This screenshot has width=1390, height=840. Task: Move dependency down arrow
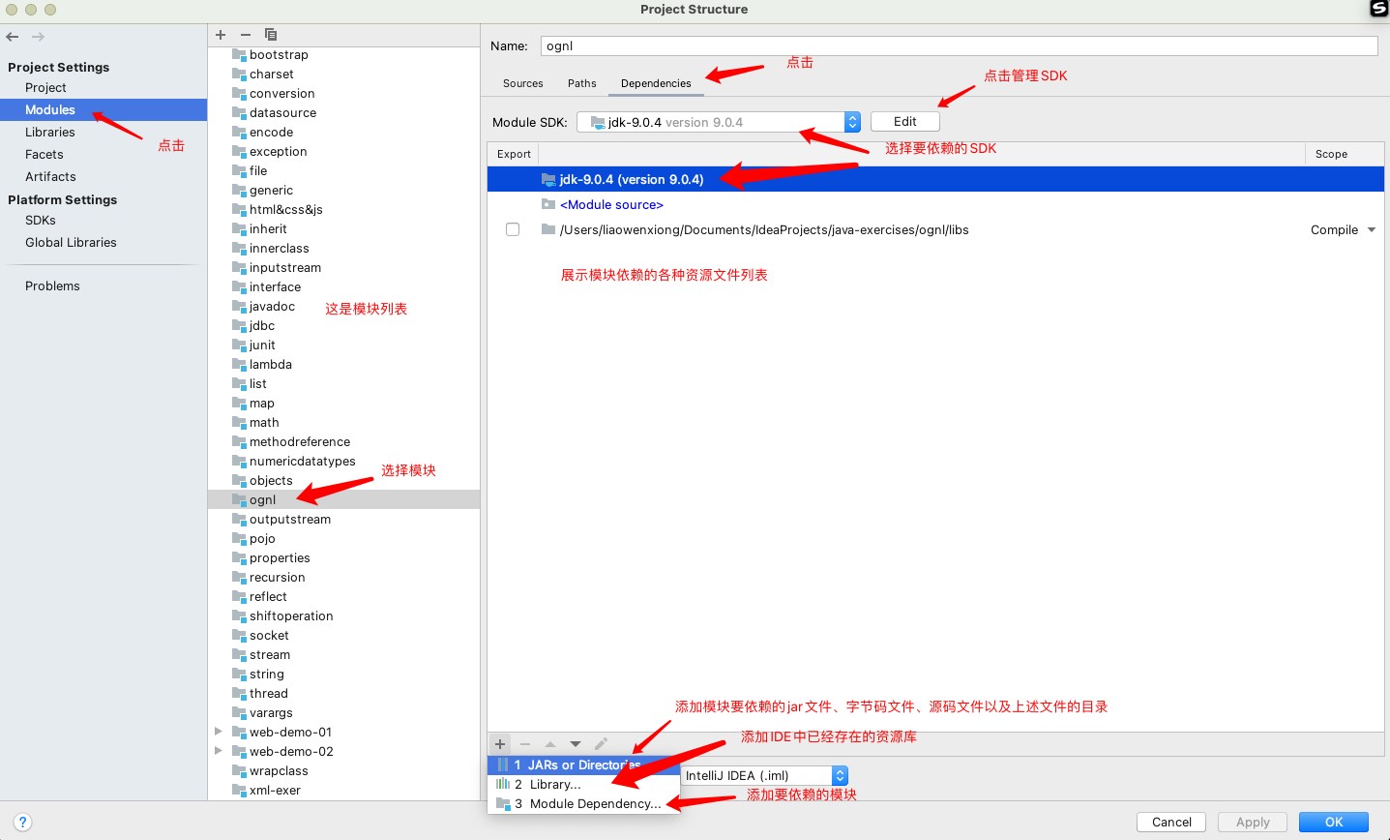pos(576,744)
